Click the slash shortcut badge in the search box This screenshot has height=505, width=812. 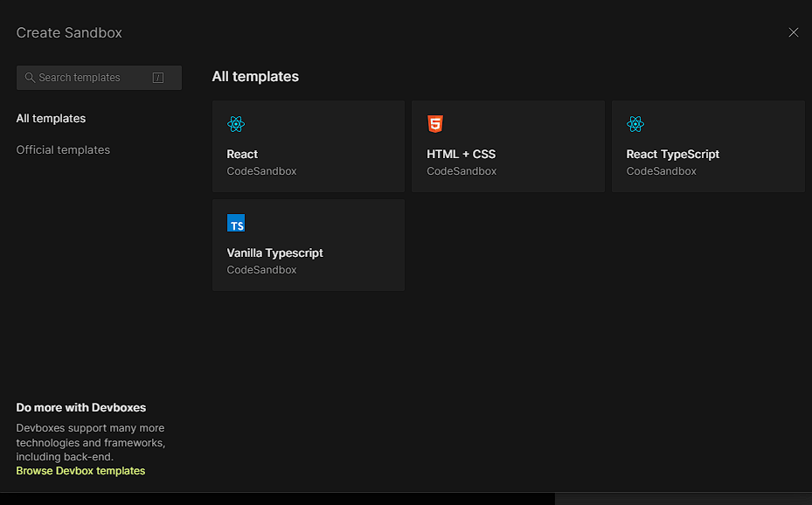pyautogui.click(x=158, y=77)
